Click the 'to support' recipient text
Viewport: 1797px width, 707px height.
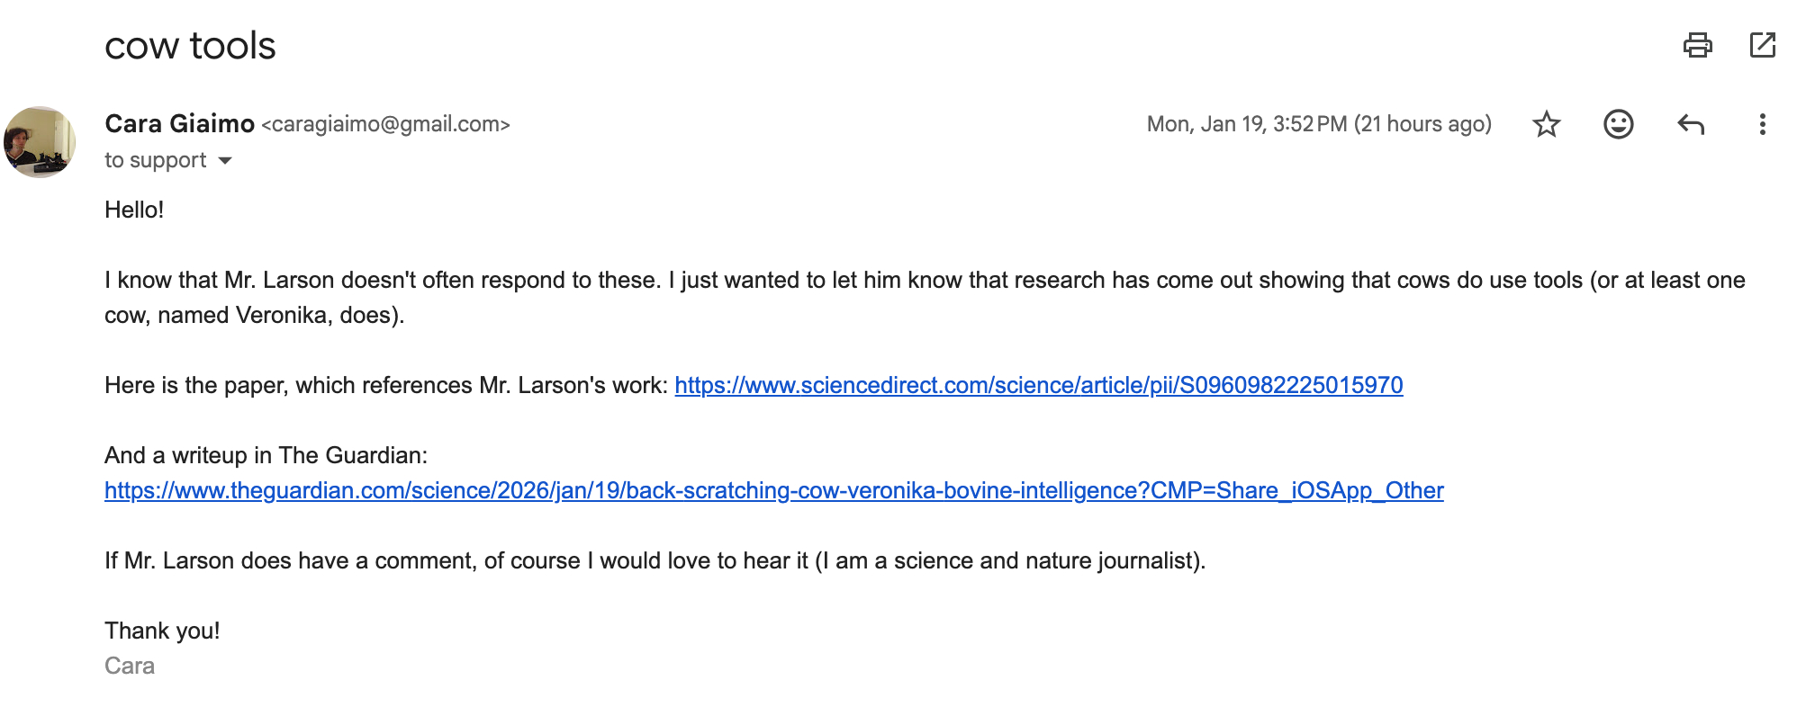click(x=155, y=161)
